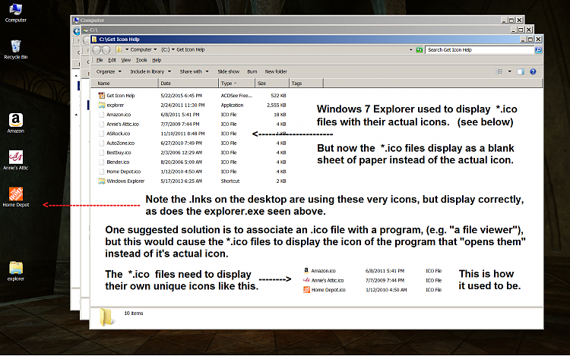Open the File menu
The width and height of the screenshot is (570, 356).
[100, 60]
